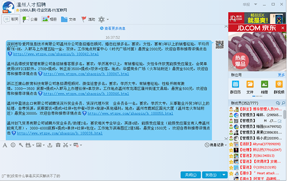Viewport: 287px width, 181px height.
Task: Click group owner 博乐管理人员 avatar
Action: click(x=236, y=109)
